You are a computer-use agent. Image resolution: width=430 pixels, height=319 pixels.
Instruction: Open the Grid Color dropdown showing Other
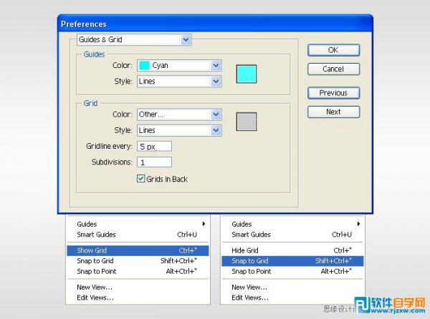point(179,114)
